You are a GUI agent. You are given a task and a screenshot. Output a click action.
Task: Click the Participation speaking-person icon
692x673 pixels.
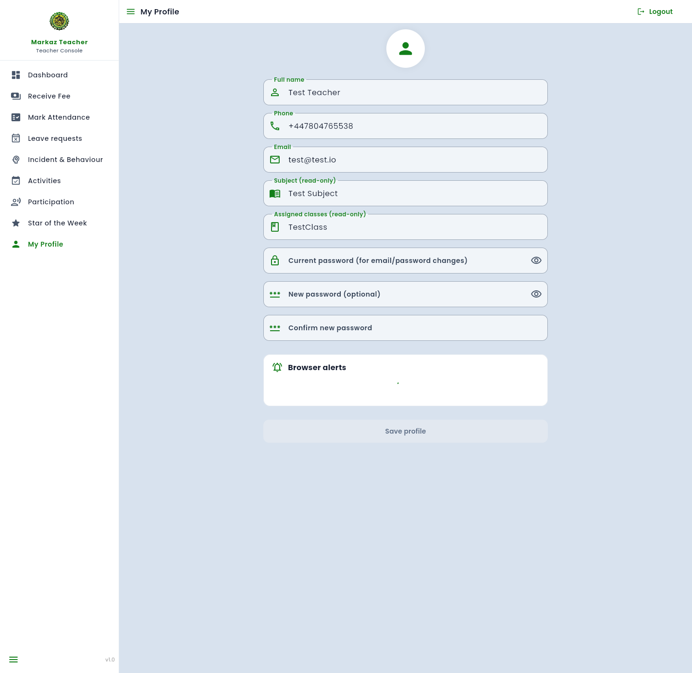click(x=16, y=202)
